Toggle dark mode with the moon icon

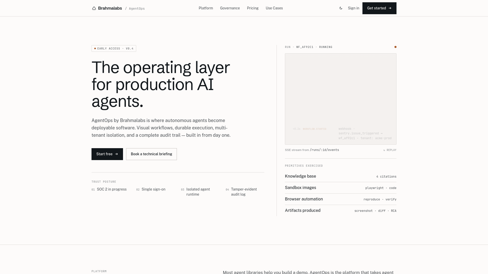341,8
